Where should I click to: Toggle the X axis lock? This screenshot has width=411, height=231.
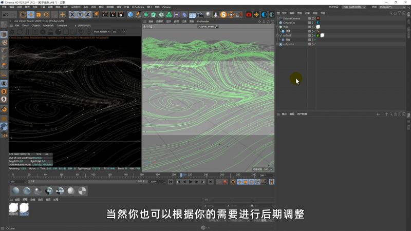point(72,15)
